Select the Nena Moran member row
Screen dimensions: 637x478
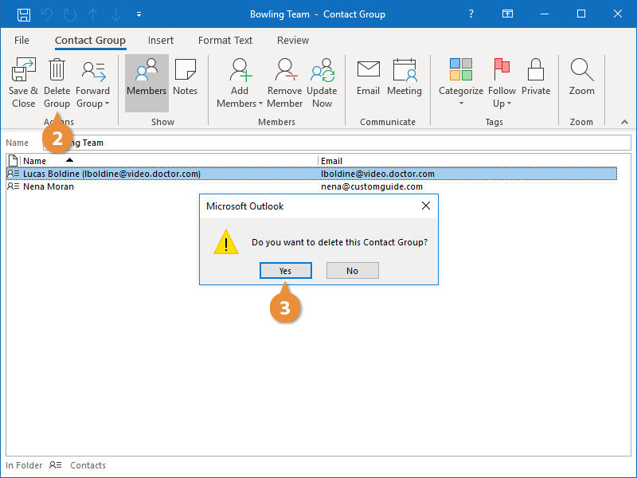point(49,186)
